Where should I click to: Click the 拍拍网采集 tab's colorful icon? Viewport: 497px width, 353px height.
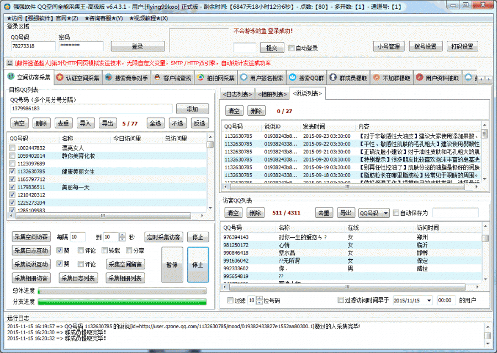tap(200, 77)
